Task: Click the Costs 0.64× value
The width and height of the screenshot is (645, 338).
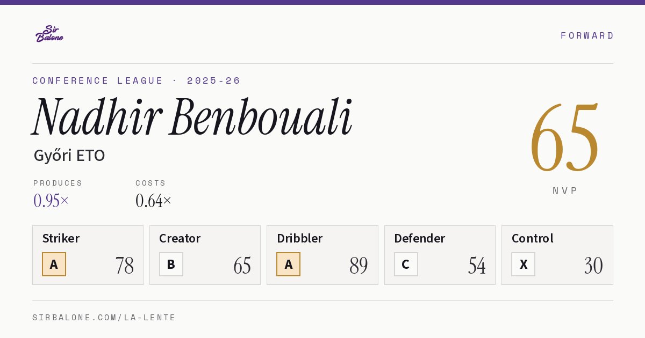Action: [x=154, y=201]
